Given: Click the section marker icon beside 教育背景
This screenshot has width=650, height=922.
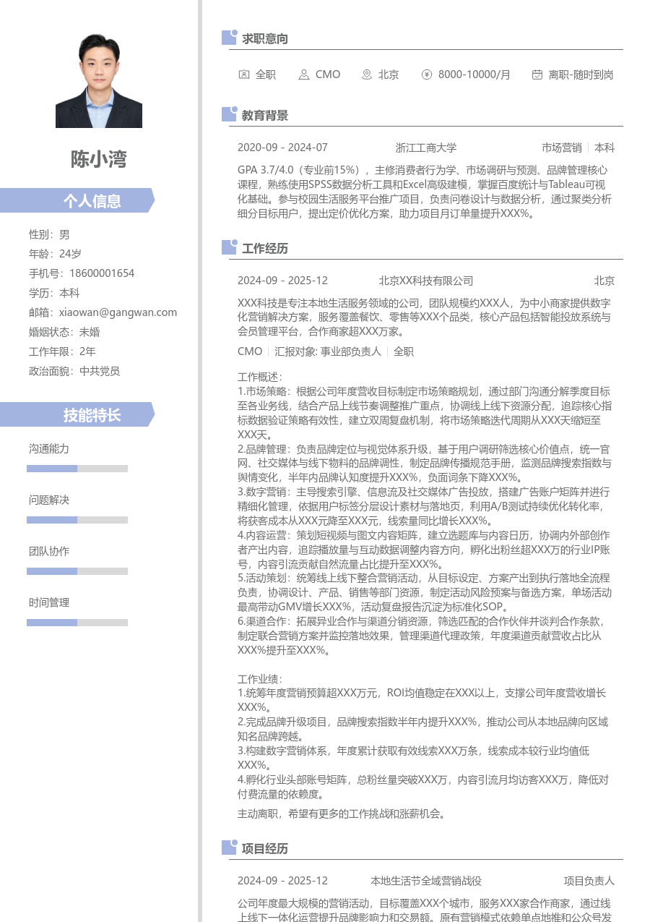Looking at the screenshot, I should (230, 114).
